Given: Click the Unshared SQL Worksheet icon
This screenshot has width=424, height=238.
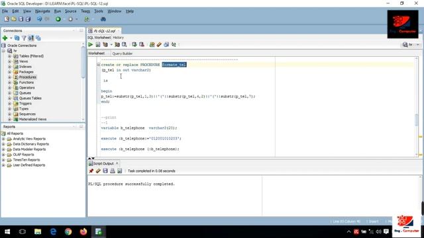Looking at the screenshot, I should 152,44.
